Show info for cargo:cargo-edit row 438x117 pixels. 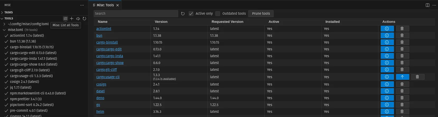coord(387,49)
